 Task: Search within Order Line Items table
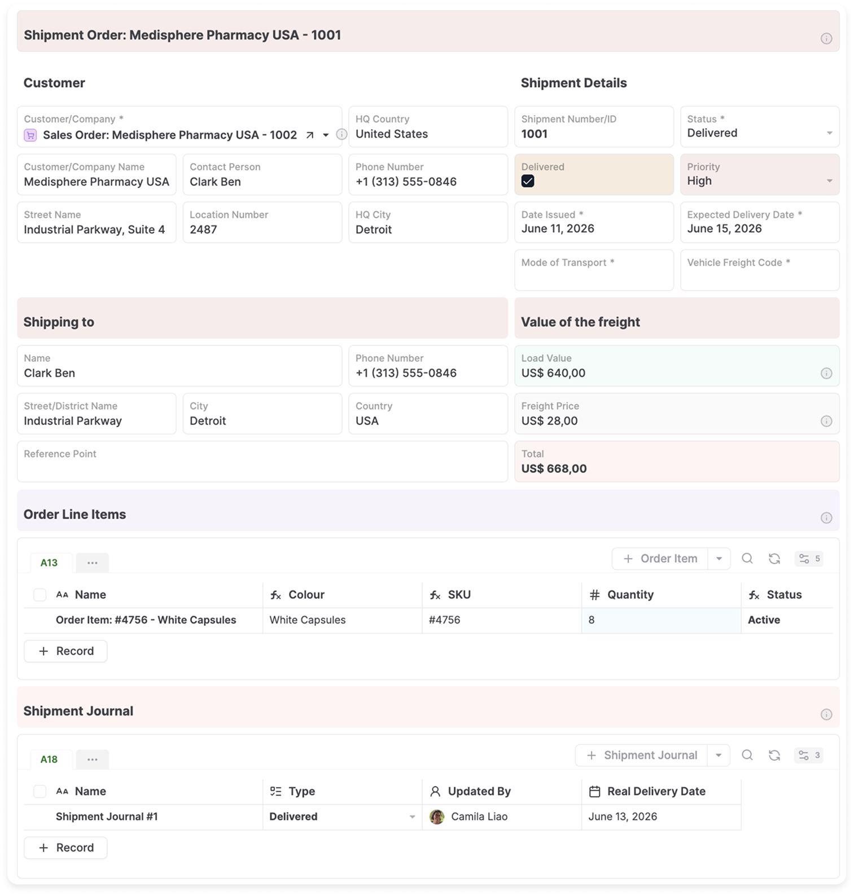coord(747,559)
